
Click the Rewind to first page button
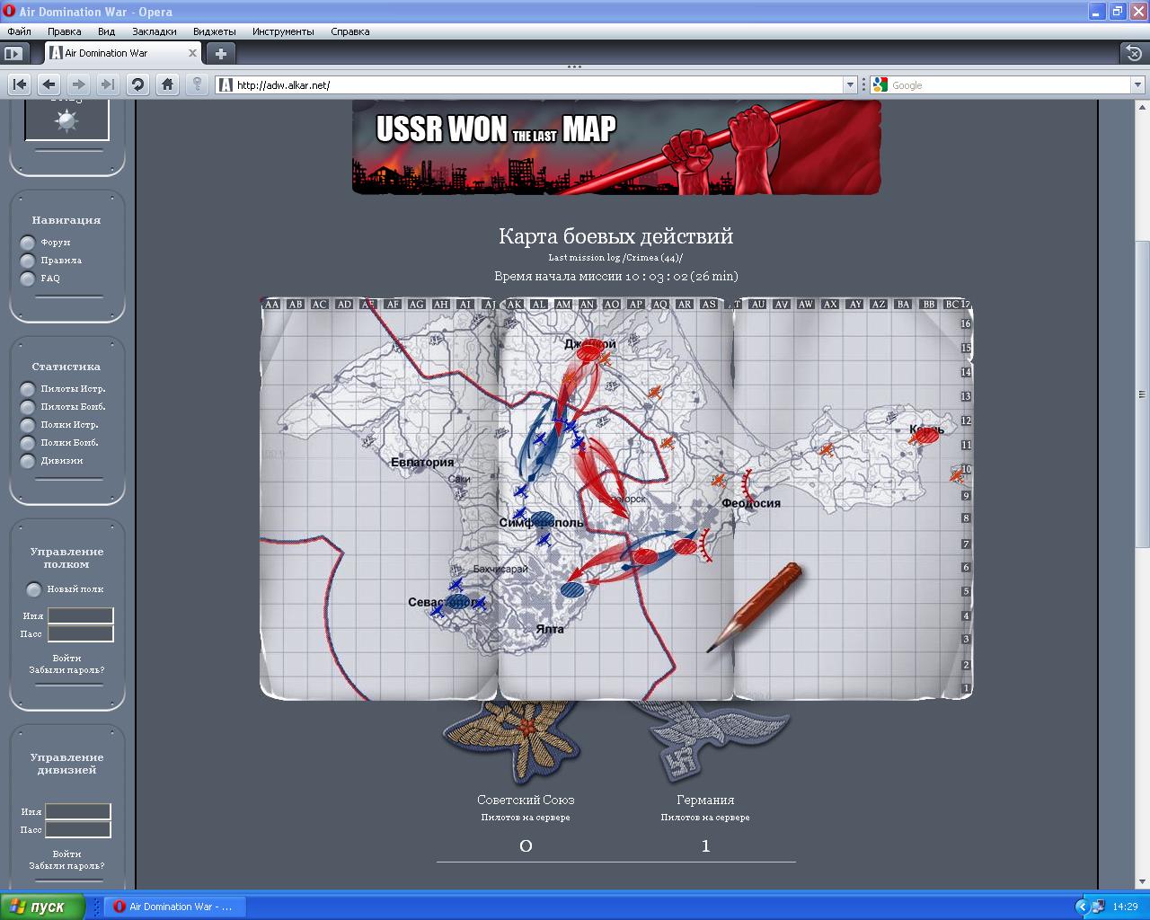[19, 84]
